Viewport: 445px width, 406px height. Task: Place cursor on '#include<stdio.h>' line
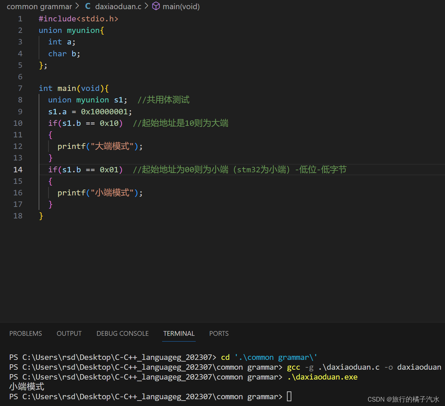click(79, 19)
